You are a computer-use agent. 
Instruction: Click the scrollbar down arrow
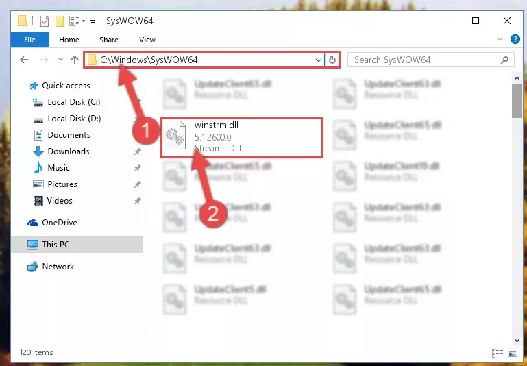click(x=517, y=340)
